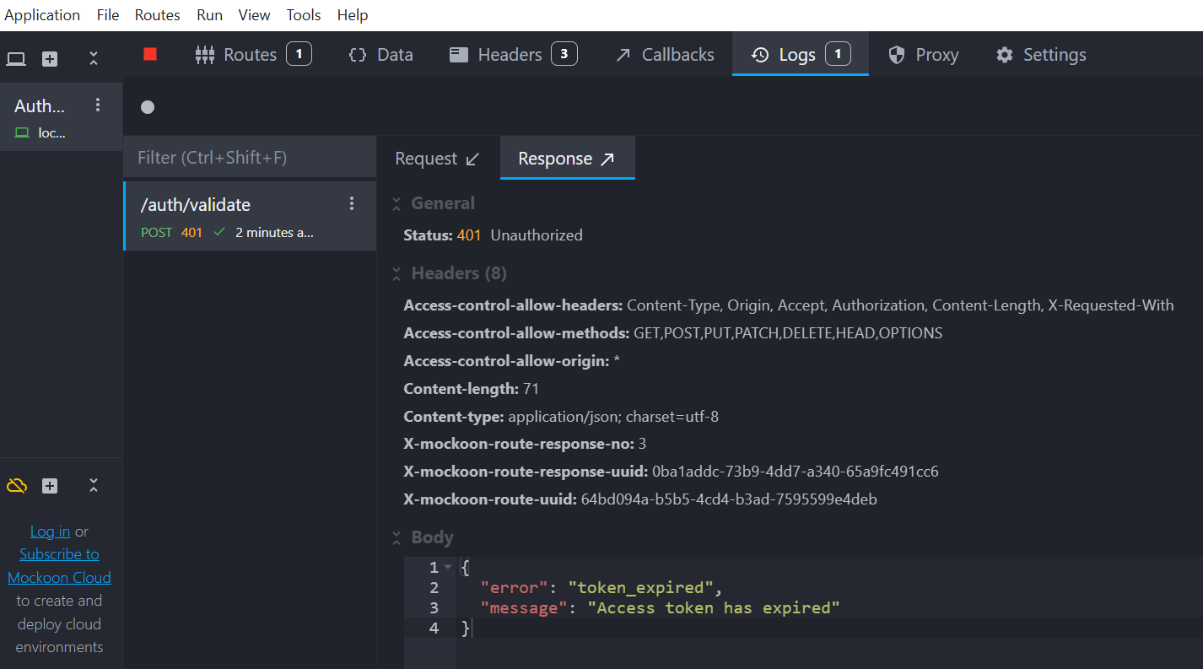Open the /auth/validate log entry menu

point(352,204)
